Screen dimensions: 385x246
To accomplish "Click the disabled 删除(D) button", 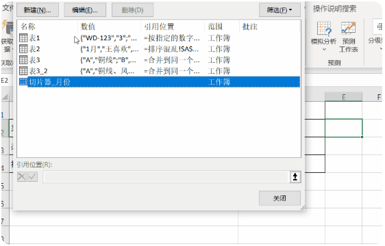I will pos(133,10).
